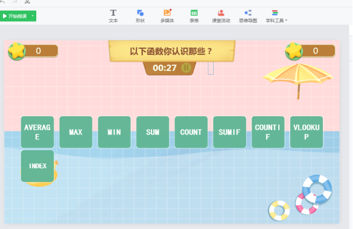Select the VLOOKUP function card
This screenshot has width=353, height=229.
coord(307,132)
